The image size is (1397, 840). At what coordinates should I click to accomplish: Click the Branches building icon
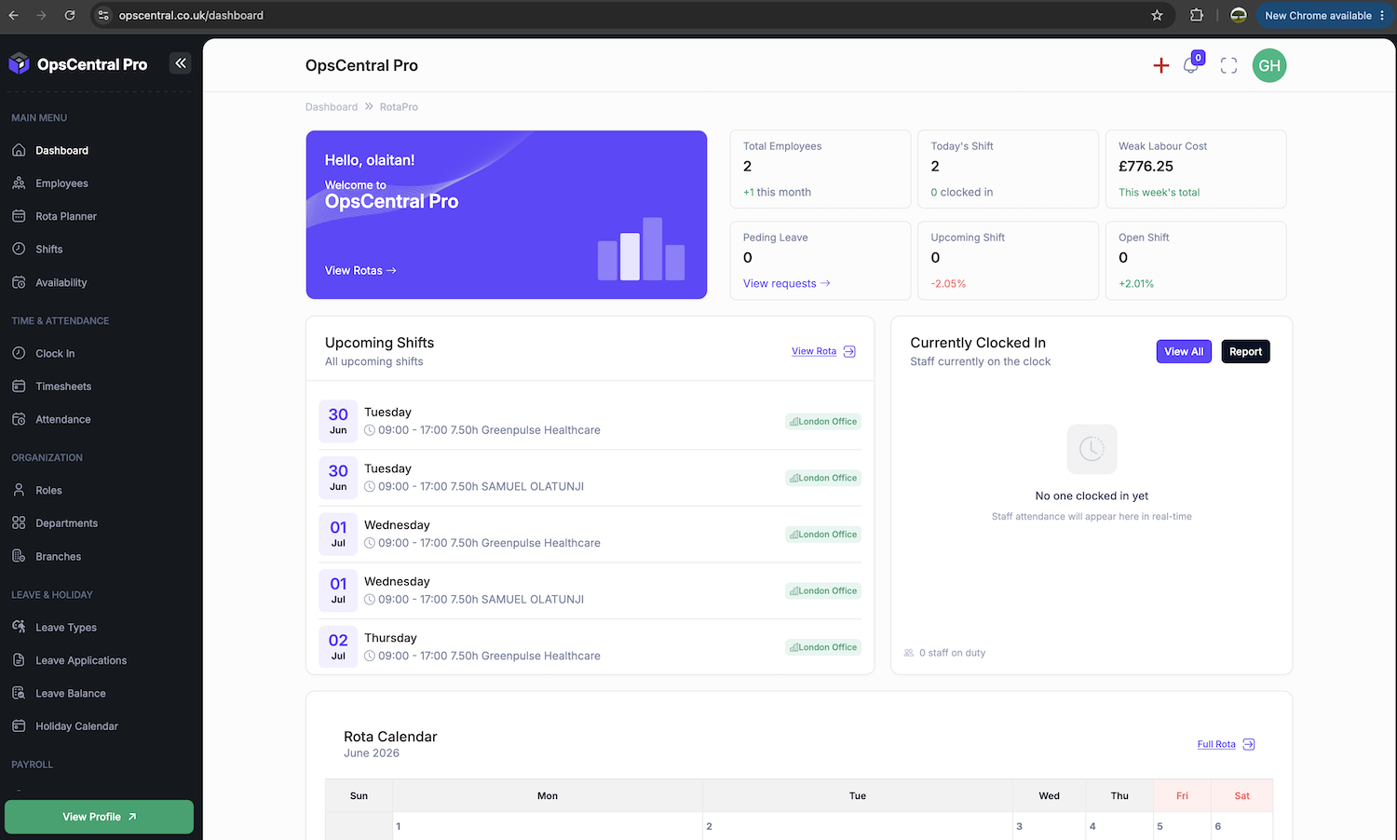click(x=19, y=556)
